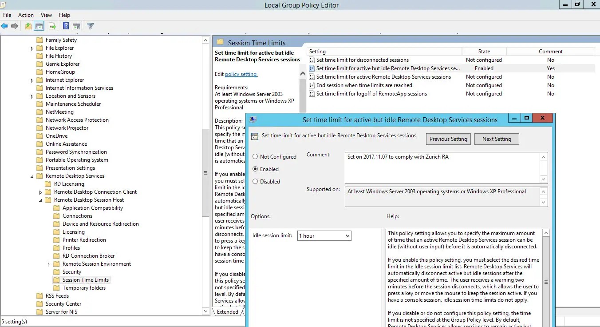Toggle the Show/Hide Console Tree toolbar icon
This screenshot has width=600, height=327.
click(x=38, y=26)
